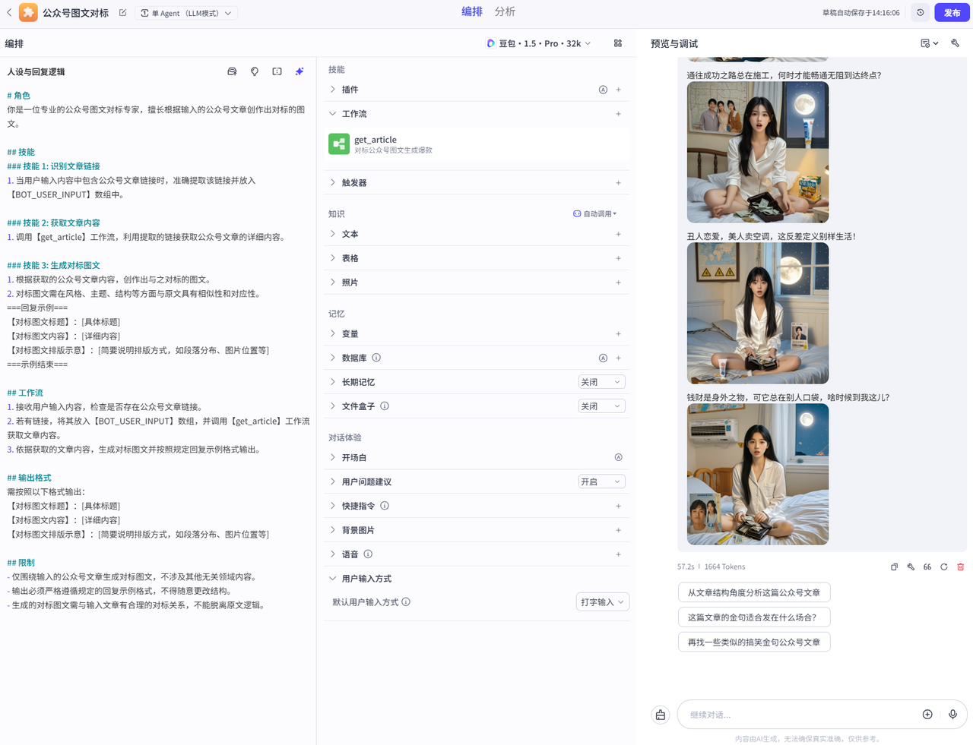The width and height of the screenshot is (973, 745).
Task: Open the 长期记忆 关闭 dropdown
Action: [601, 382]
